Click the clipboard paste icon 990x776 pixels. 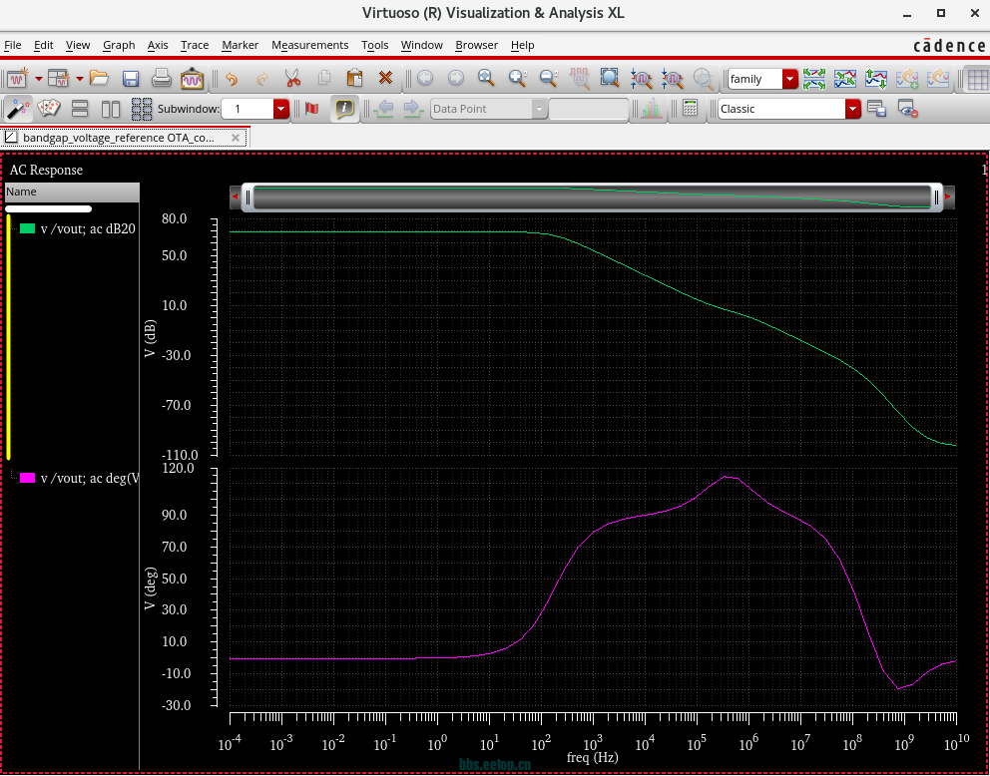(x=355, y=78)
